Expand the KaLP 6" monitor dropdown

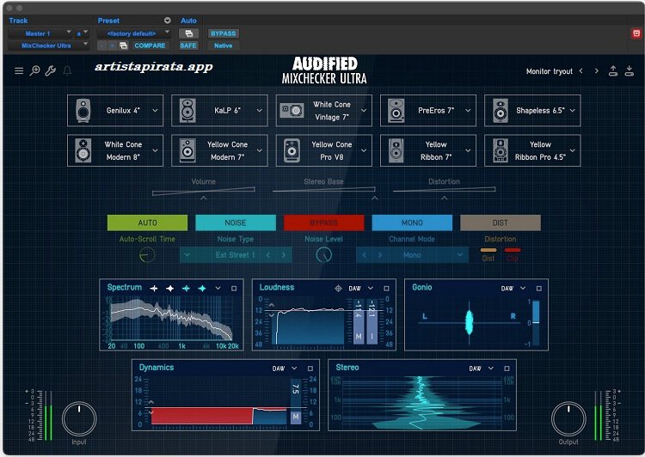click(260, 111)
